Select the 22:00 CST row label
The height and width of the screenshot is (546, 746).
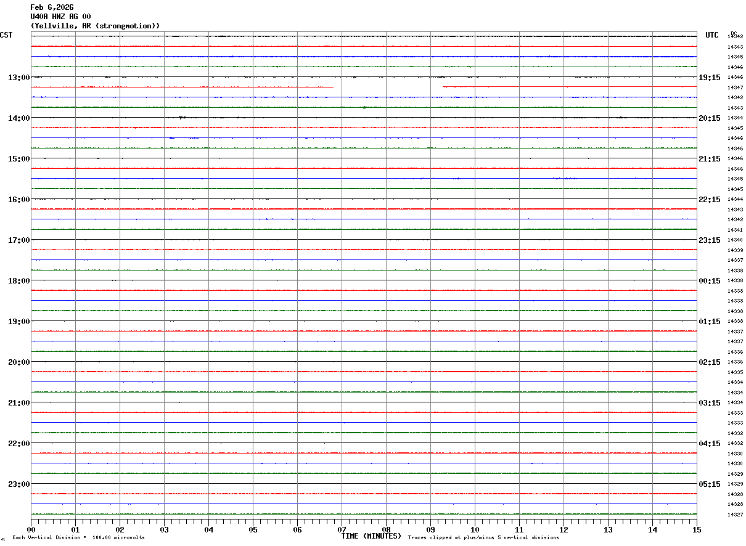tap(19, 444)
